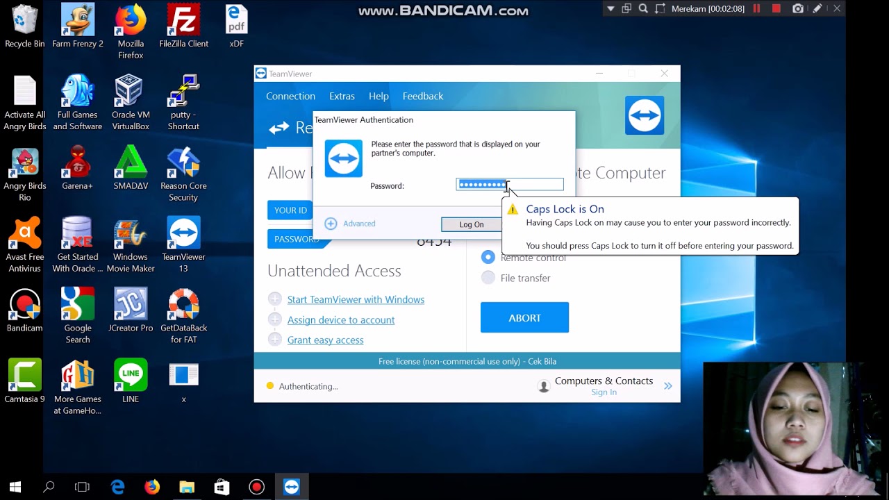Open the Camtasia 9 desktop shortcut
The image size is (889, 500).
point(25,381)
